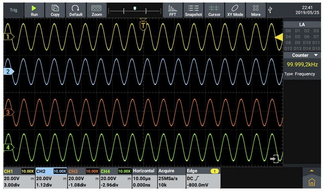
Task: Click the 99.999,2kHz counter reading
Action: pos(302,64)
